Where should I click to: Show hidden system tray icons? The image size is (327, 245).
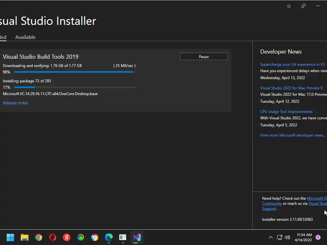[271, 237]
